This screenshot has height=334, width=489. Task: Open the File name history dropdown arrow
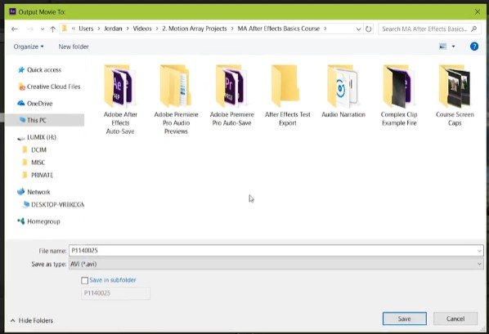pos(479,251)
